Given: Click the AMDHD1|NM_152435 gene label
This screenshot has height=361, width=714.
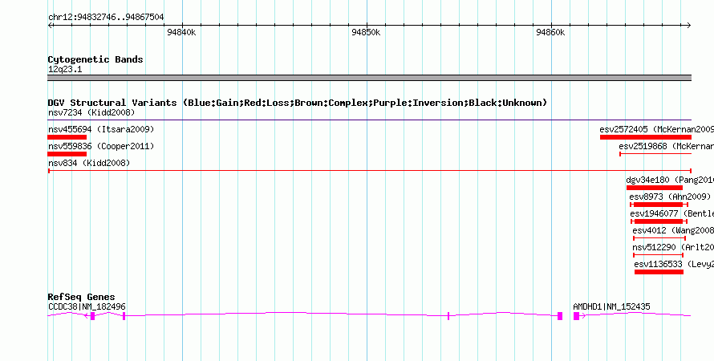Looking at the screenshot, I should pos(611,306).
